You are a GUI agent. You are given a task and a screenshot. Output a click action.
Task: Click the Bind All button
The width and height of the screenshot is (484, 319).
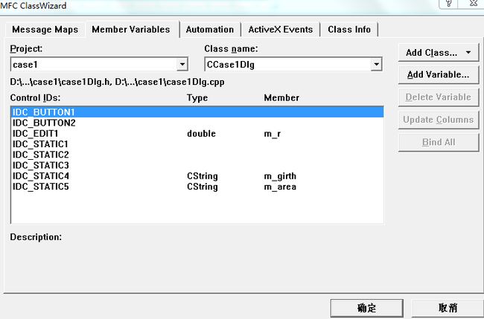[439, 142]
